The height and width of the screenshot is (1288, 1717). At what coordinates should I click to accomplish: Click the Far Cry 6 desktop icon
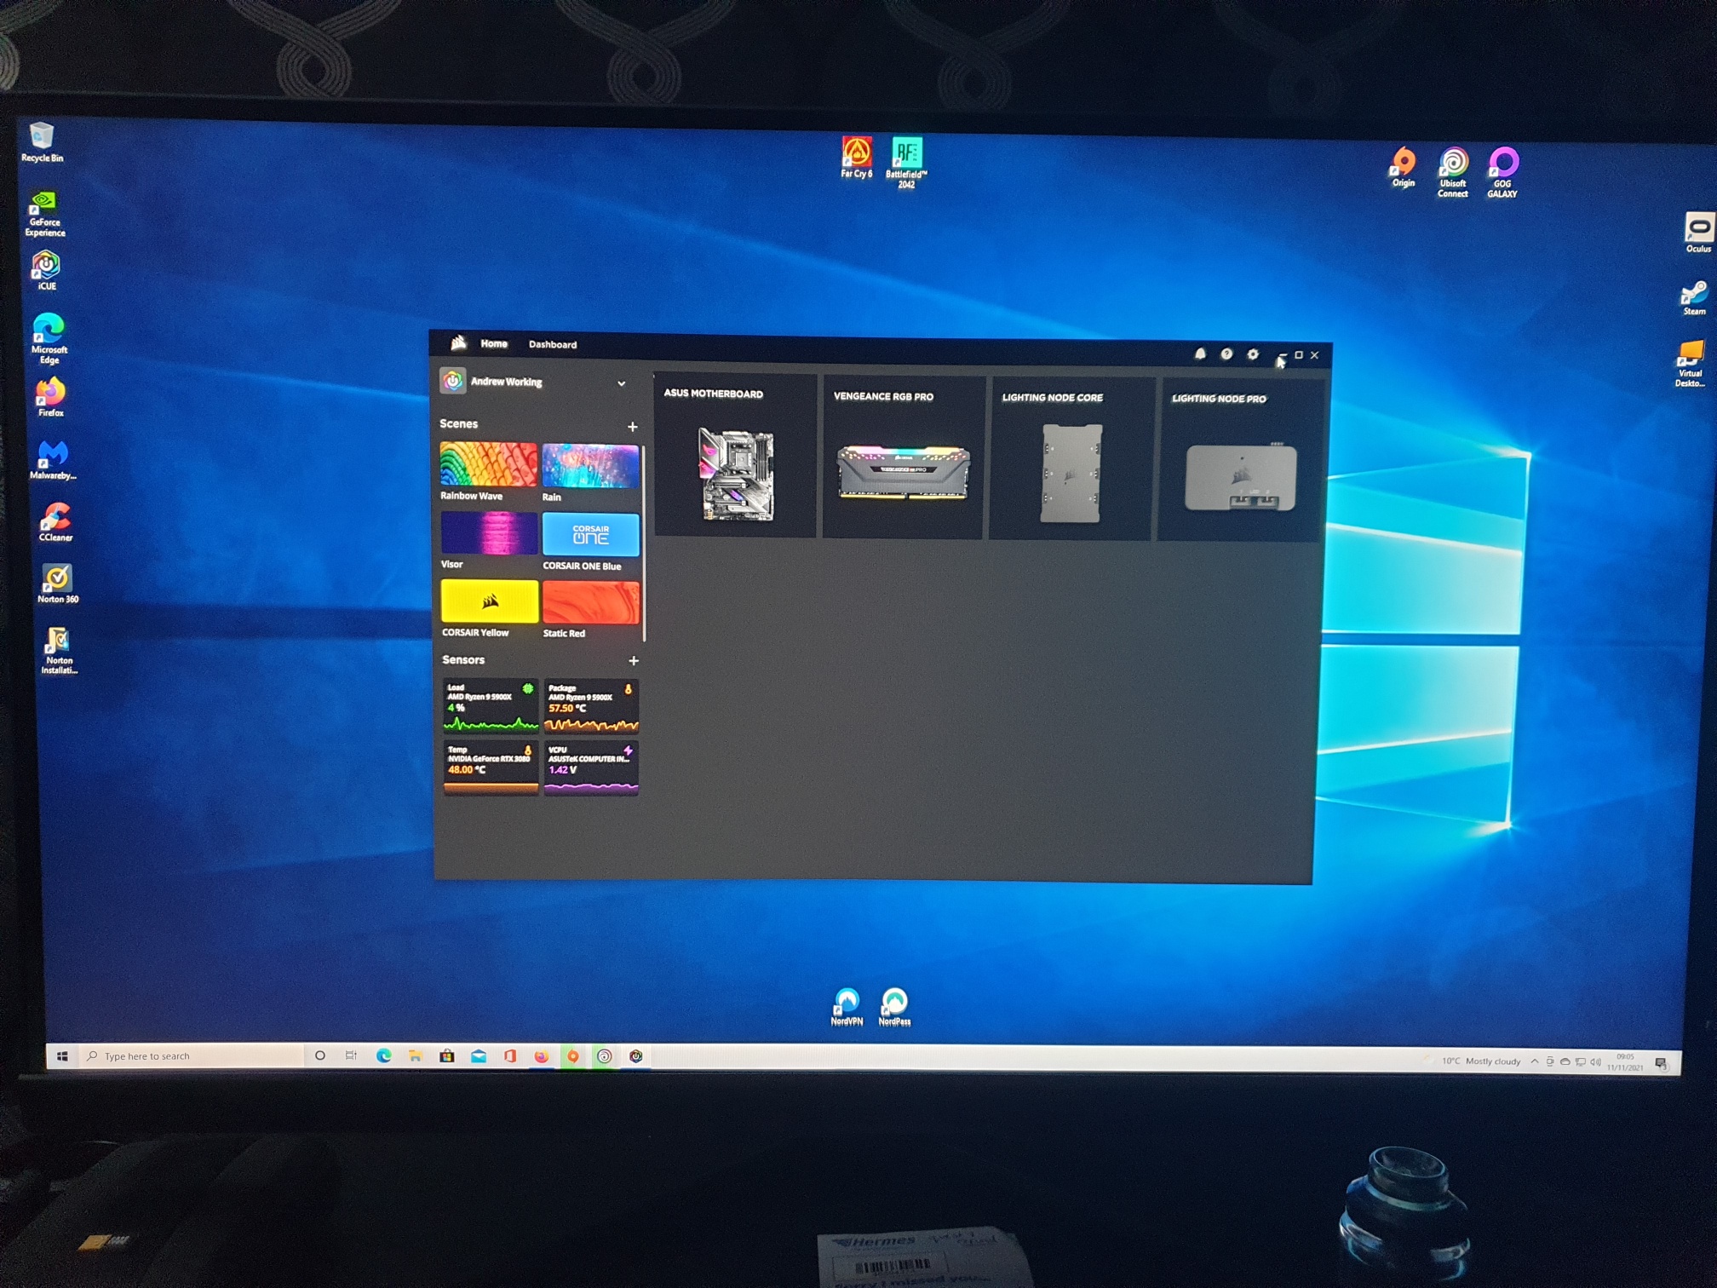coord(857,158)
